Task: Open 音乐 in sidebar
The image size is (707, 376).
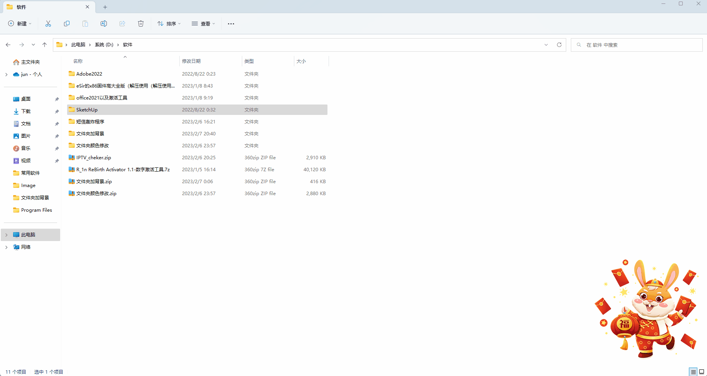Action: (26, 148)
